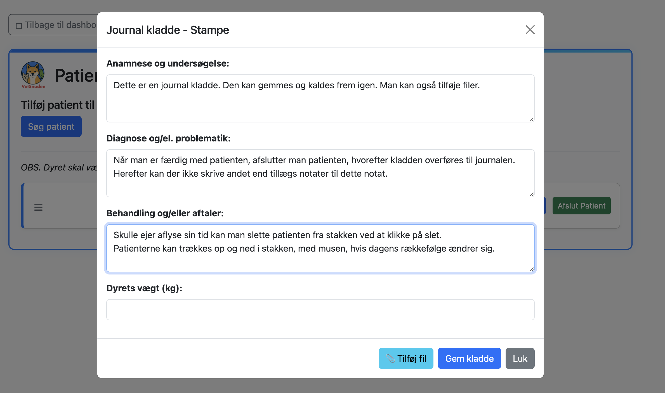665x393 pixels.
Task: Close the Journal kladde dialog with the X
Action: (x=530, y=30)
